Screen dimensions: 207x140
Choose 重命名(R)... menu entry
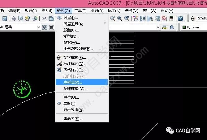(82, 119)
